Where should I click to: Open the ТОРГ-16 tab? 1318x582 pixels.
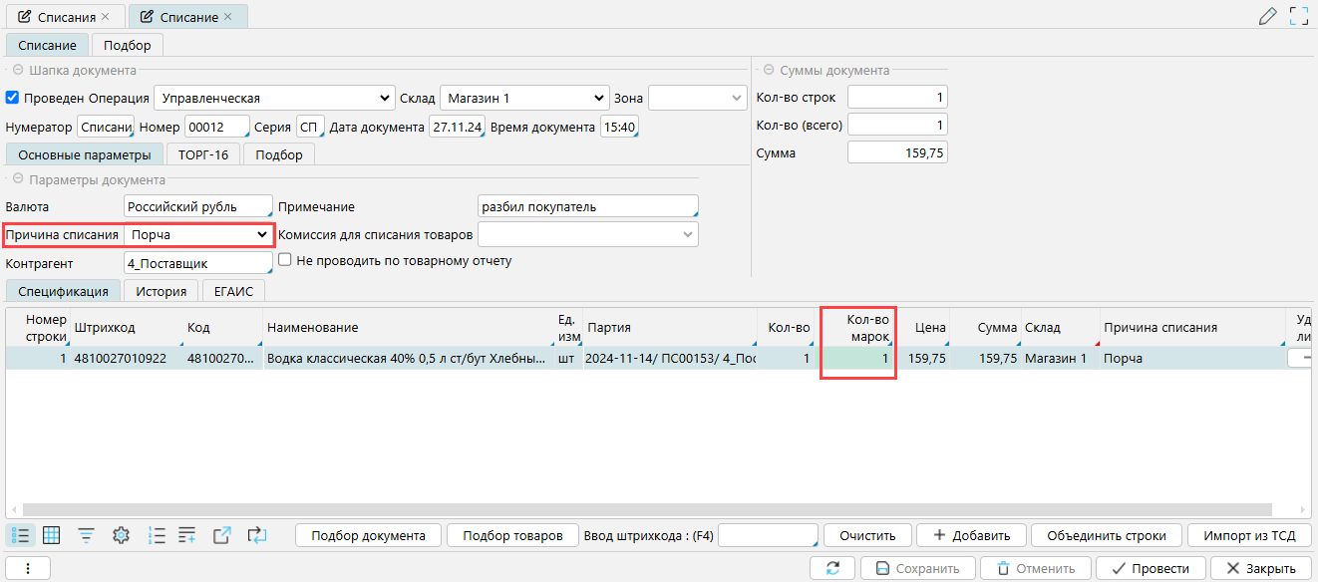click(203, 154)
